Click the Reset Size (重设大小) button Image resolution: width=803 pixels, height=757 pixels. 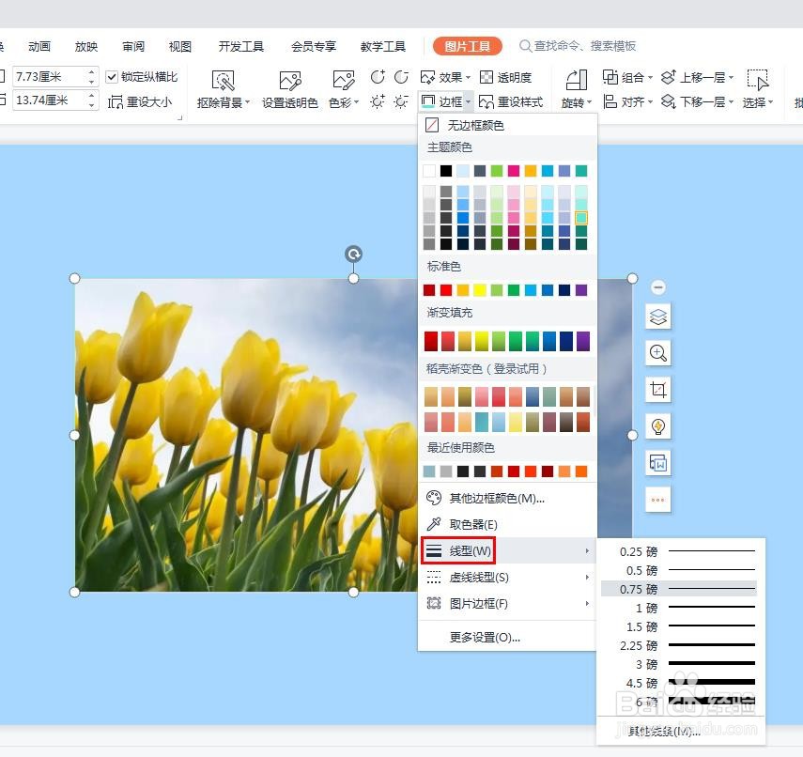coord(140,101)
